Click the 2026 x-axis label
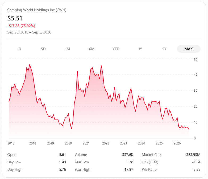Screen dimensions: 208x179 (177, 143)
